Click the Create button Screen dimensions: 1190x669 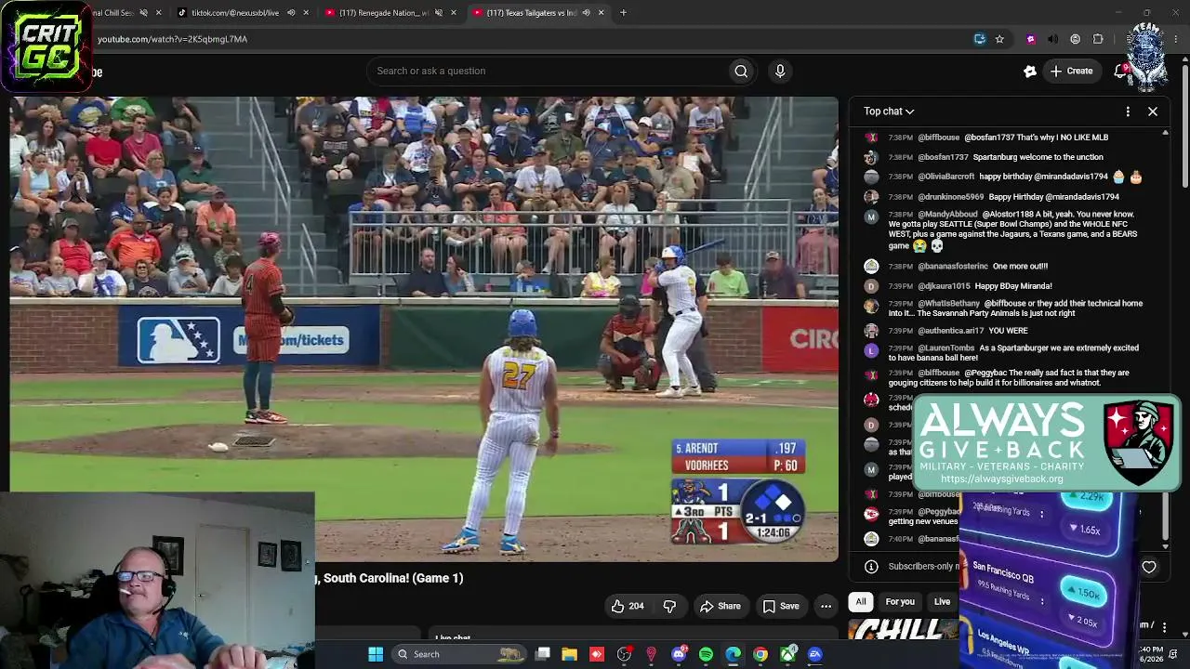coord(1071,71)
